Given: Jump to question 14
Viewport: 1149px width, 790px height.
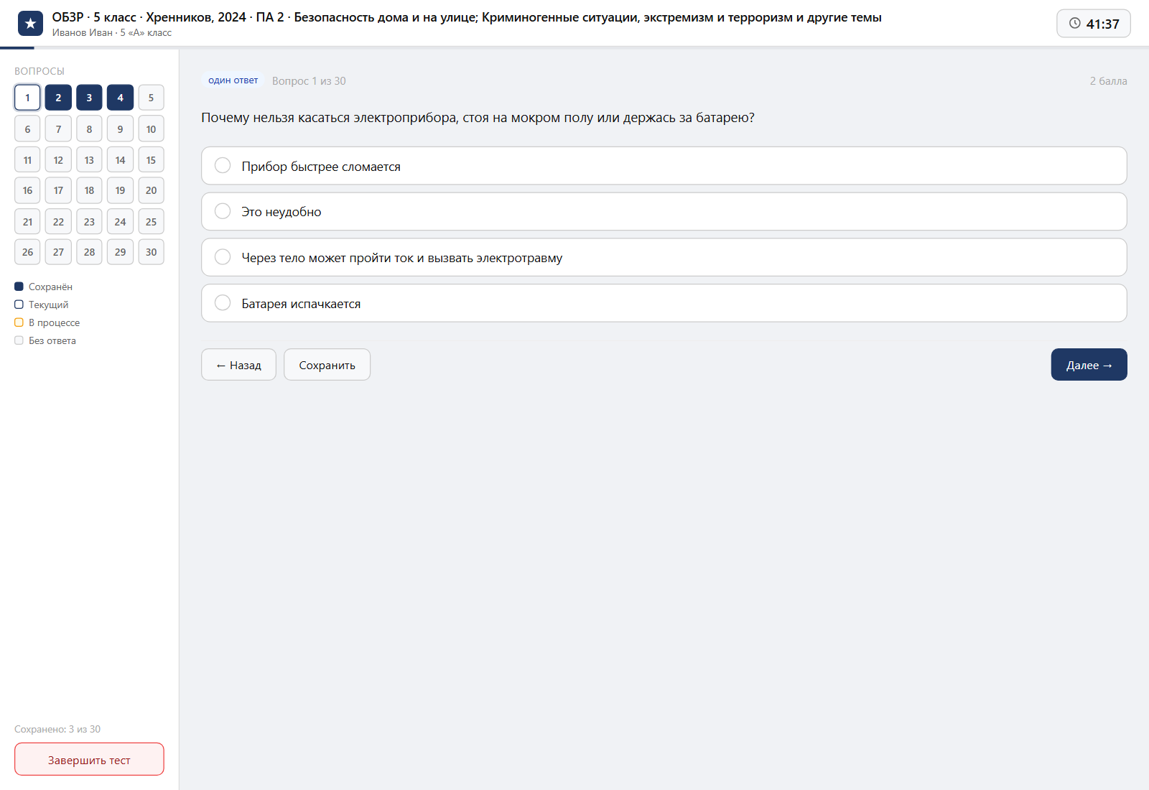Looking at the screenshot, I should pos(120,160).
